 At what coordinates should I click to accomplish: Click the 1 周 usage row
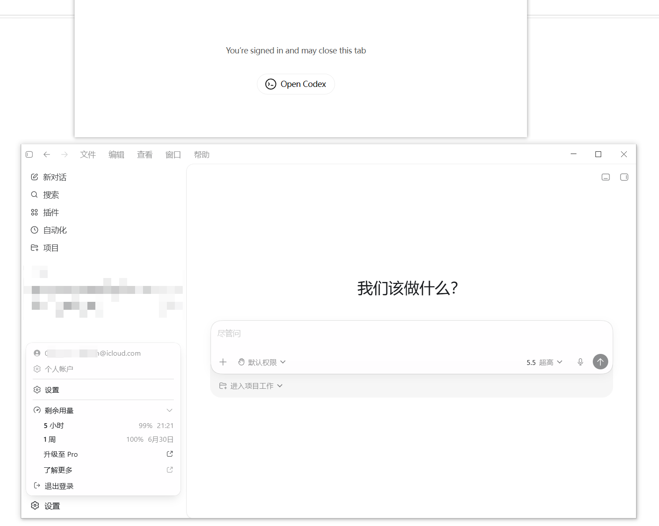pyautogui.click(x=108, y=440)
